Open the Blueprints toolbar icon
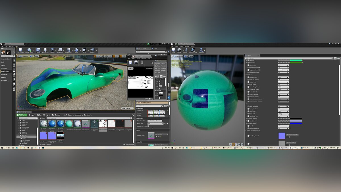341x192 pixels. tap(60, 50)
